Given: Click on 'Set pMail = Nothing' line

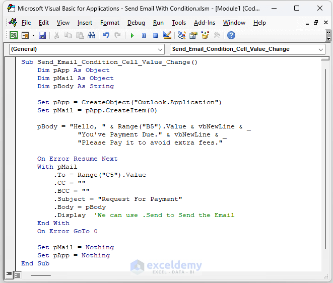Looking at the screenshot, I should [x=76, y=248].
